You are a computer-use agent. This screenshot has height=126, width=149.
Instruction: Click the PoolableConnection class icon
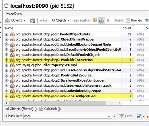coord(13,60)
